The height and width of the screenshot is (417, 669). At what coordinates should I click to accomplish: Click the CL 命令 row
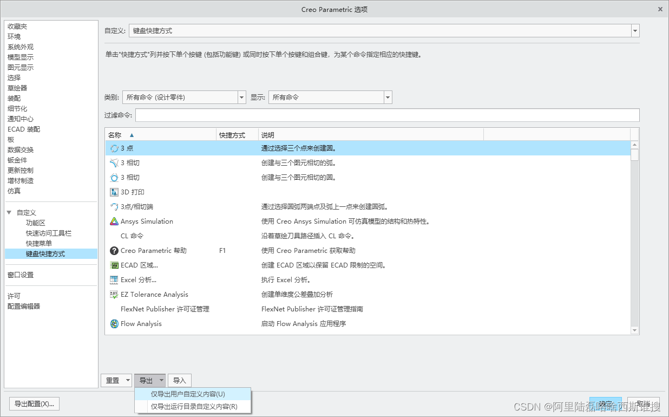point(368,236)
